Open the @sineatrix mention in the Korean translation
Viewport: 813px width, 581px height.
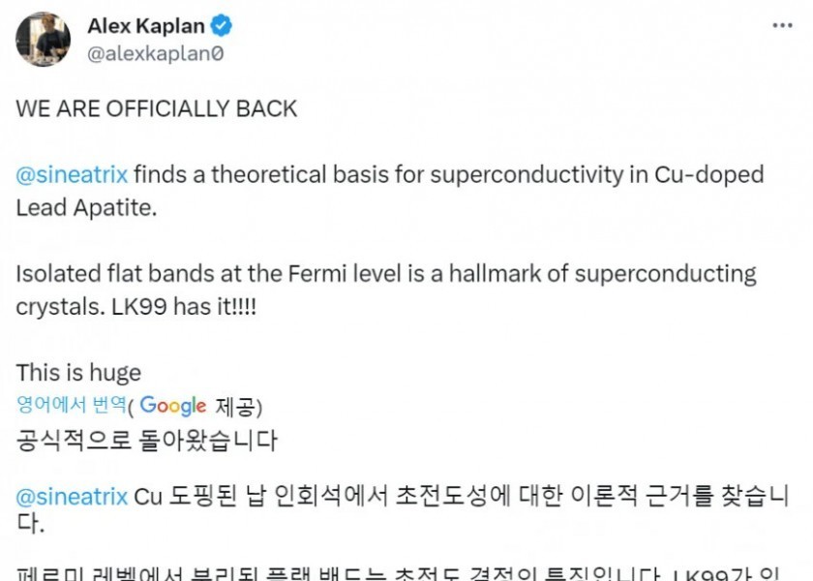pos(72,497)
